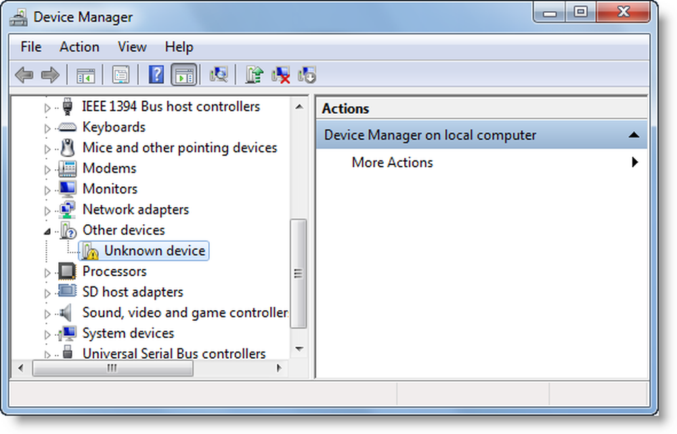The image size is (677, 434).
Task: Select the Keyboards category
Action: pyautogui.click(x=113, y=127)
